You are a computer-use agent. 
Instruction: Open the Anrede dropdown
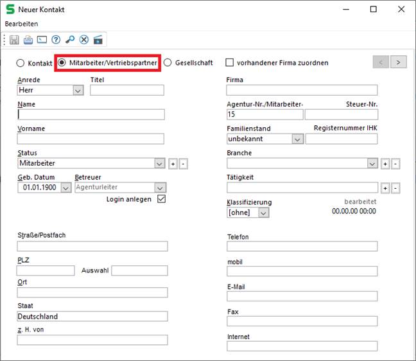(78, 91)
